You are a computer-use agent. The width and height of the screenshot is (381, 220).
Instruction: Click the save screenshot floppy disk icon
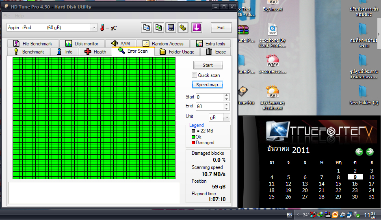[171, 28]
